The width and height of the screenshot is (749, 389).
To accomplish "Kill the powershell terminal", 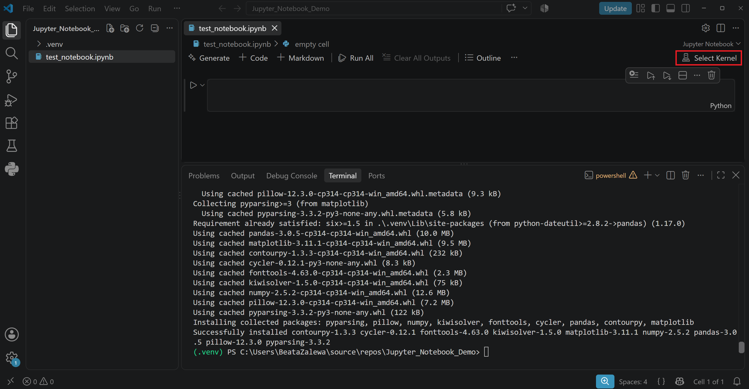I will point(686,175).
